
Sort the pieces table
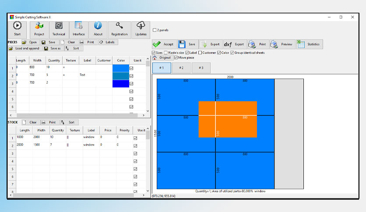coord(74,48)
